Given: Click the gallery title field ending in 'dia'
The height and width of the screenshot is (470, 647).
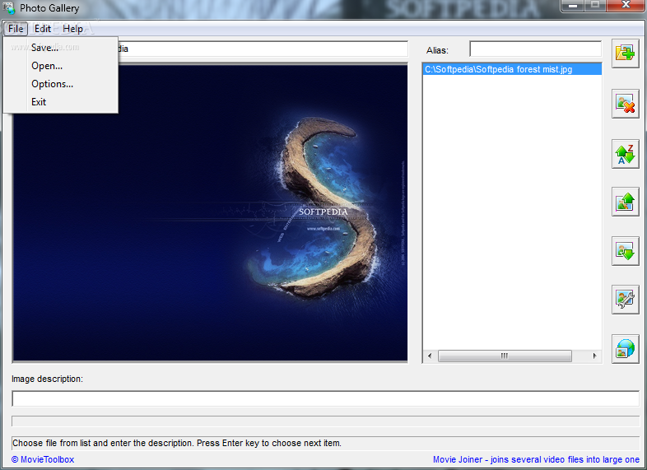Looking at the screenshot, I should pos(263,49).
